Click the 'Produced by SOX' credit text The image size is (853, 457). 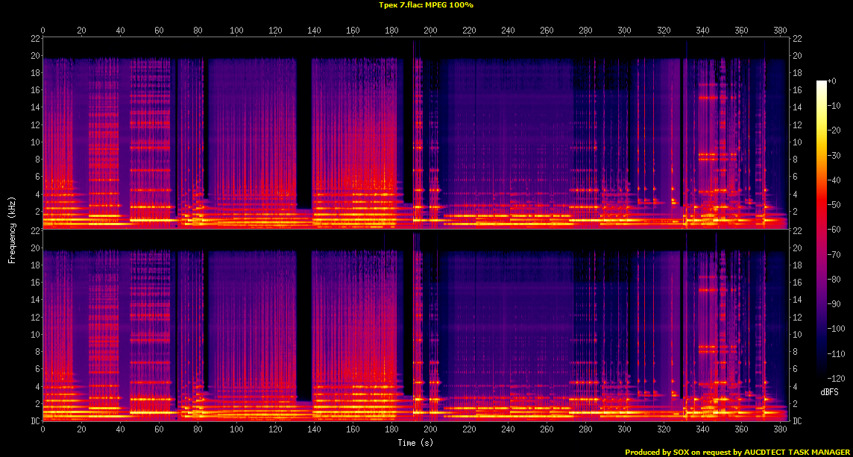point(654,452)
